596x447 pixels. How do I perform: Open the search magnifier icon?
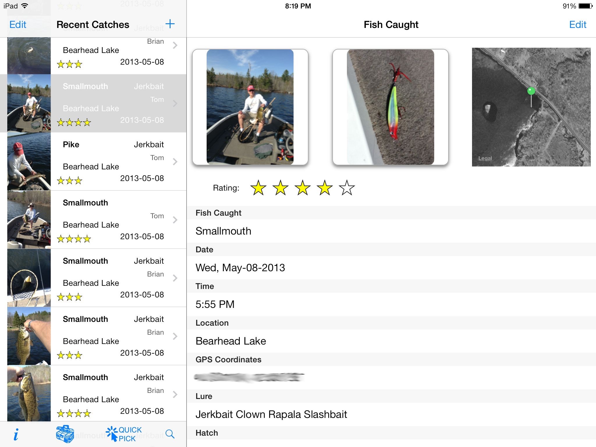pos(170,434)
